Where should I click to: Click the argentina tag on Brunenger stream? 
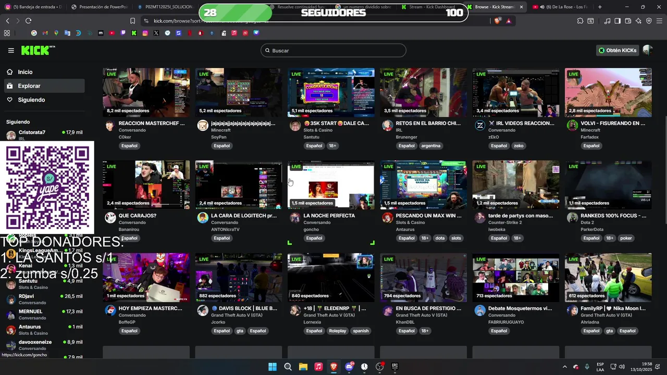click(x=431, y=146)
